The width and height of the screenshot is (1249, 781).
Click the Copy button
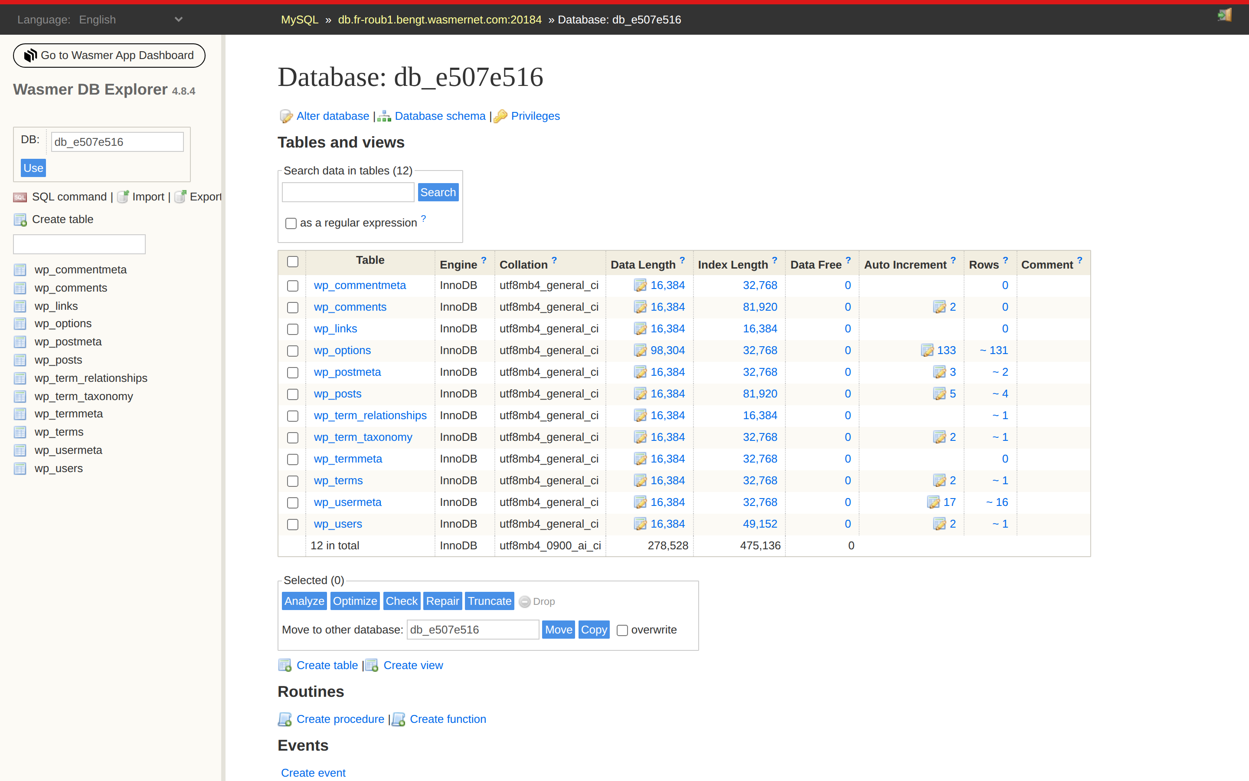point(594,630)
